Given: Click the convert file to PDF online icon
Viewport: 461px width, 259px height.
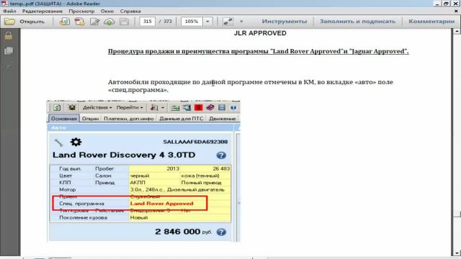Looking at the screenshot, I should (64, 22).
